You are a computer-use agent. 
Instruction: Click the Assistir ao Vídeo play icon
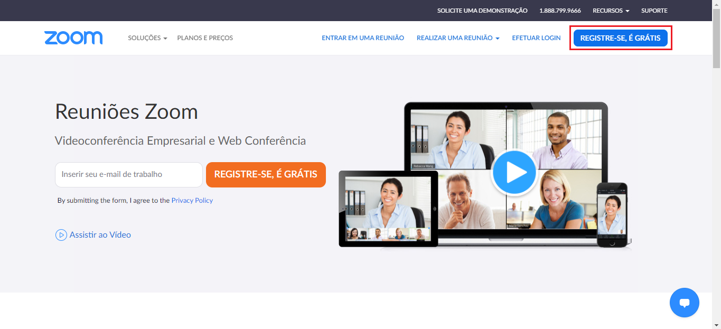61,235
